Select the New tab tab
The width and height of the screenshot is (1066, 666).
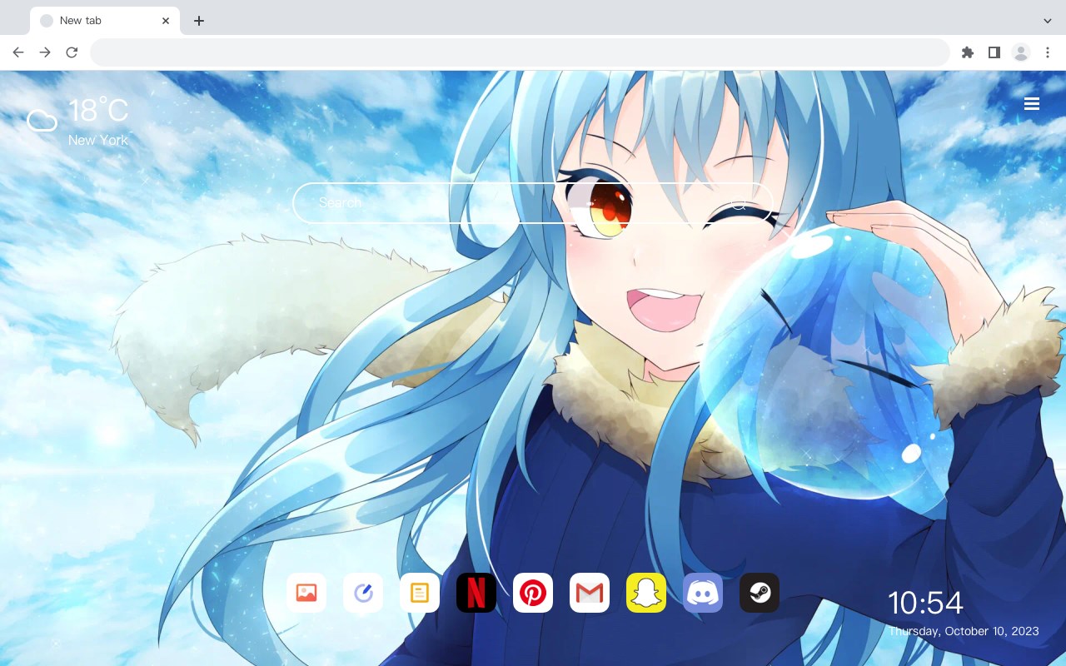(x=105, y=21)
